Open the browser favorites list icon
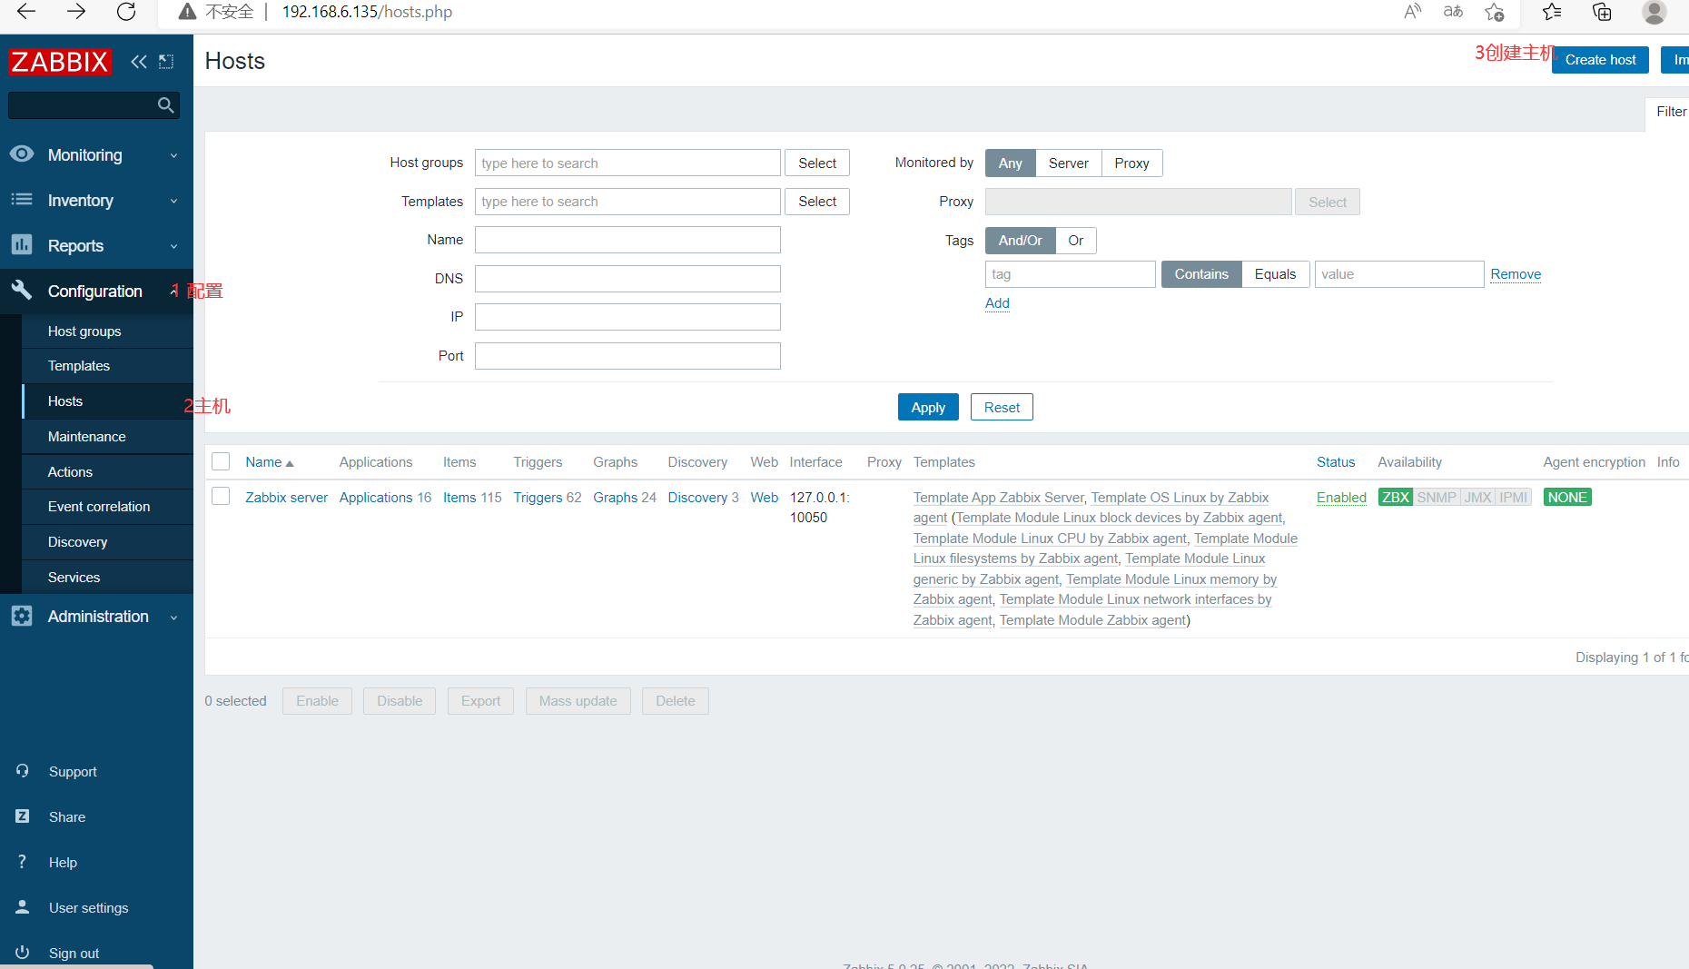 pyautogui.click(x=1552, y=12)
